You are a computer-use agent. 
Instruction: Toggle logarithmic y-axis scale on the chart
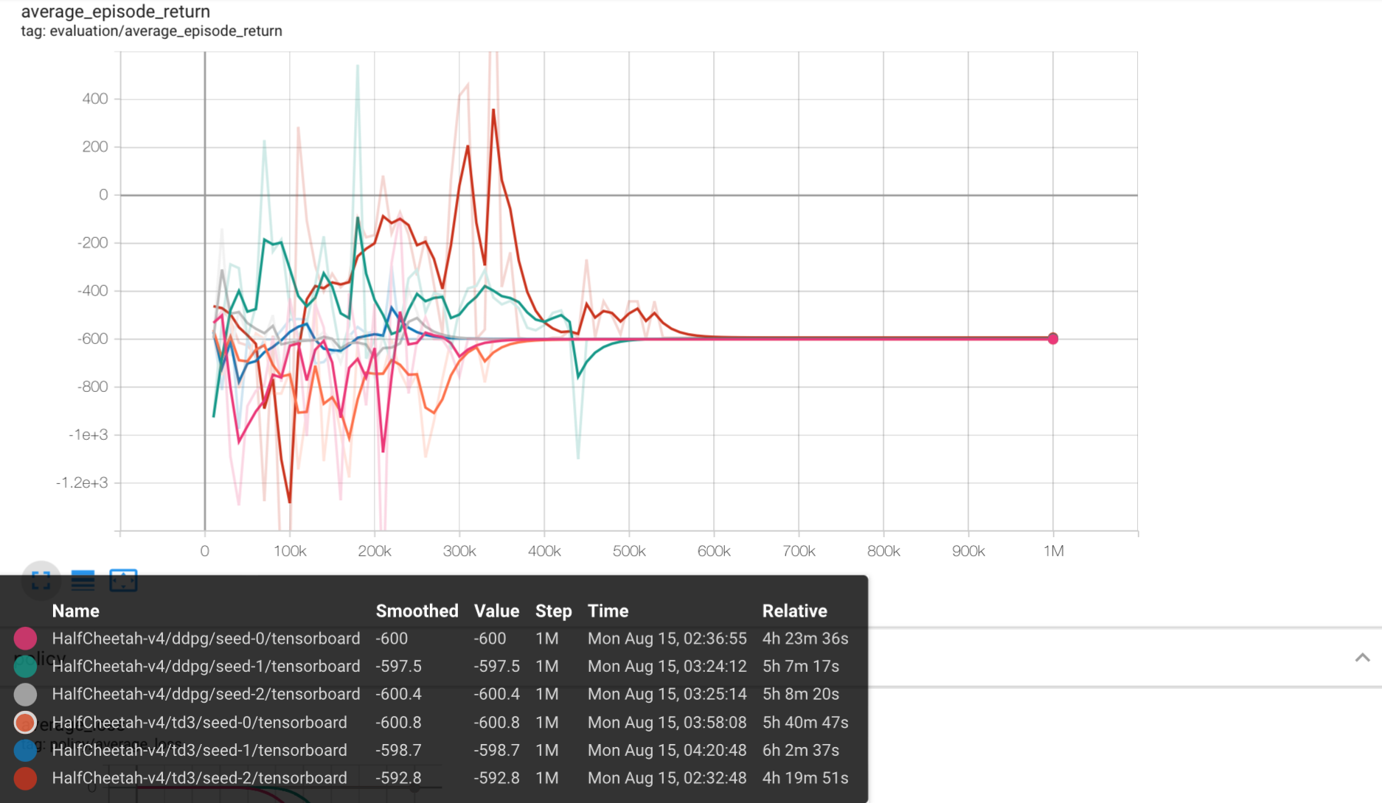coord(82,580)
